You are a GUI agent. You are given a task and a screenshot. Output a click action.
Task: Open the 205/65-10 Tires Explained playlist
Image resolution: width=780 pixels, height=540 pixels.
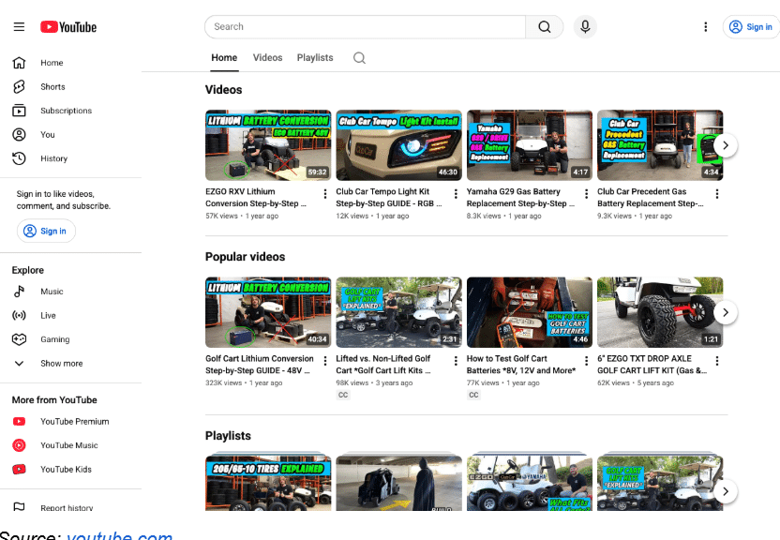tap(268, 481)
